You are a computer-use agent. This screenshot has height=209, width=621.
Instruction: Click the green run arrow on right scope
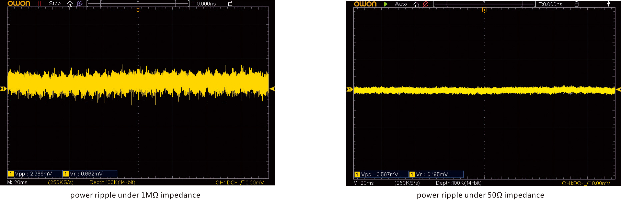click(x=386, y=4)
